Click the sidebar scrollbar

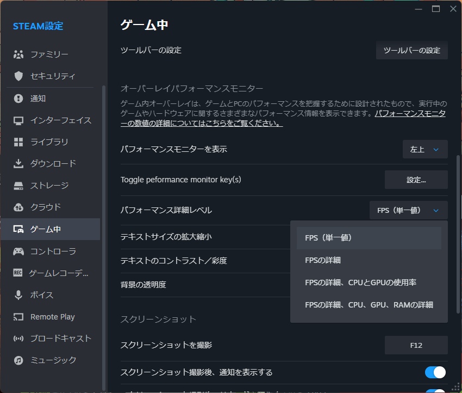[x=103, y=238]
